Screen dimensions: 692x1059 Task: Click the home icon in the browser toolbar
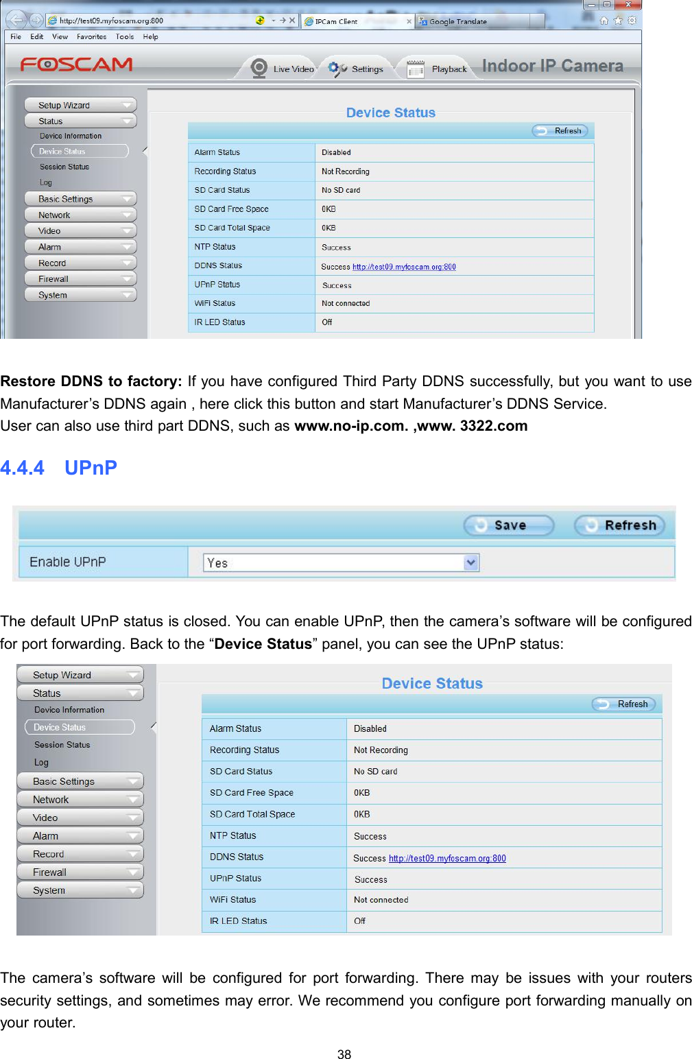pyautogui.click(x=604, y=21)
